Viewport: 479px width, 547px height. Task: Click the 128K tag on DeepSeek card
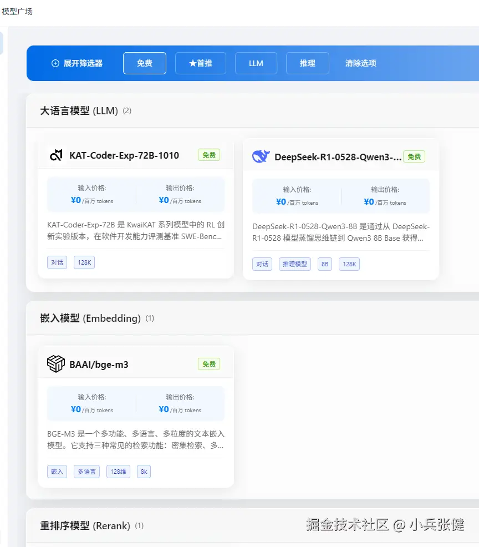349,264
